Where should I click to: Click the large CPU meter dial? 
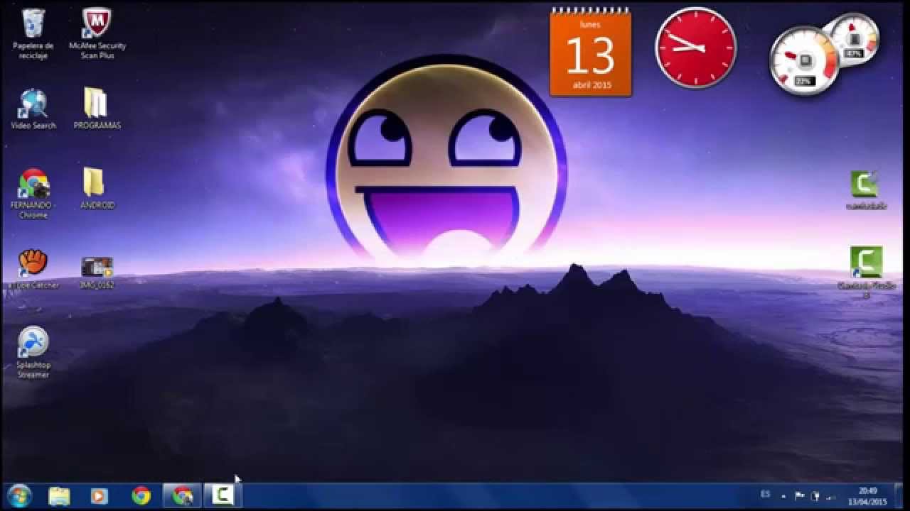point(805,60)
